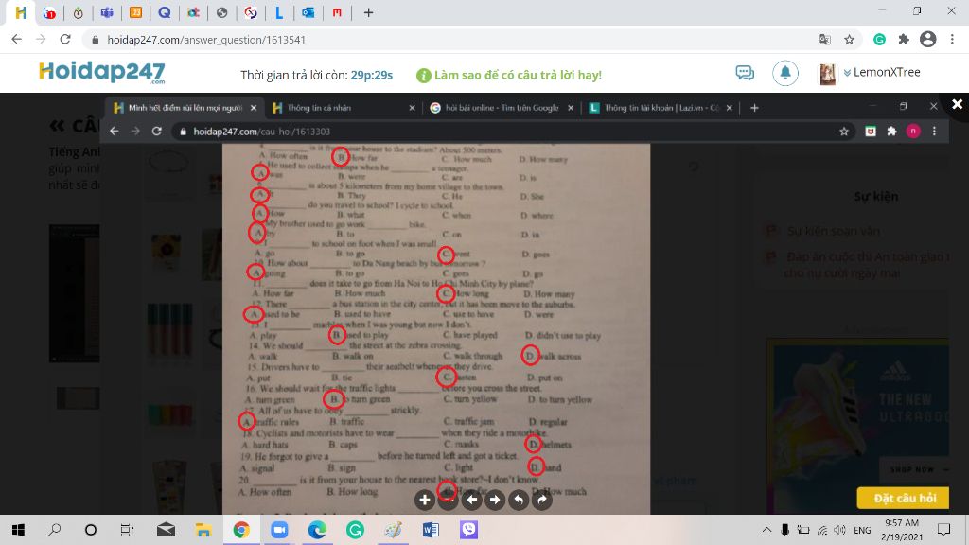Expand the LemonXTree account dropdown
The width and height of the screenshot is (969, 545).
click(x=882, y=72)
